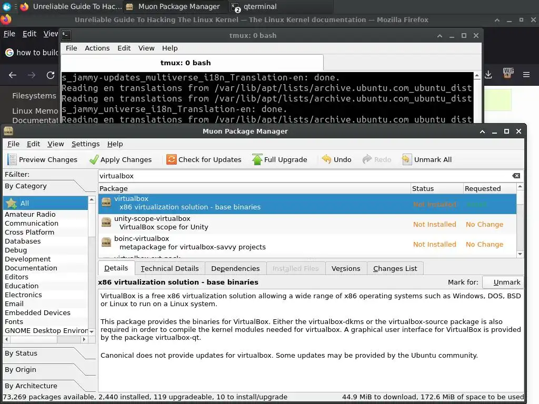Viewport: 539px width, 404px height.
Task: Switch to Muon Package Manager in taskbar
Action: [175, 6]
